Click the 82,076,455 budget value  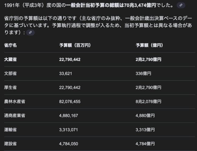(70, 101)
